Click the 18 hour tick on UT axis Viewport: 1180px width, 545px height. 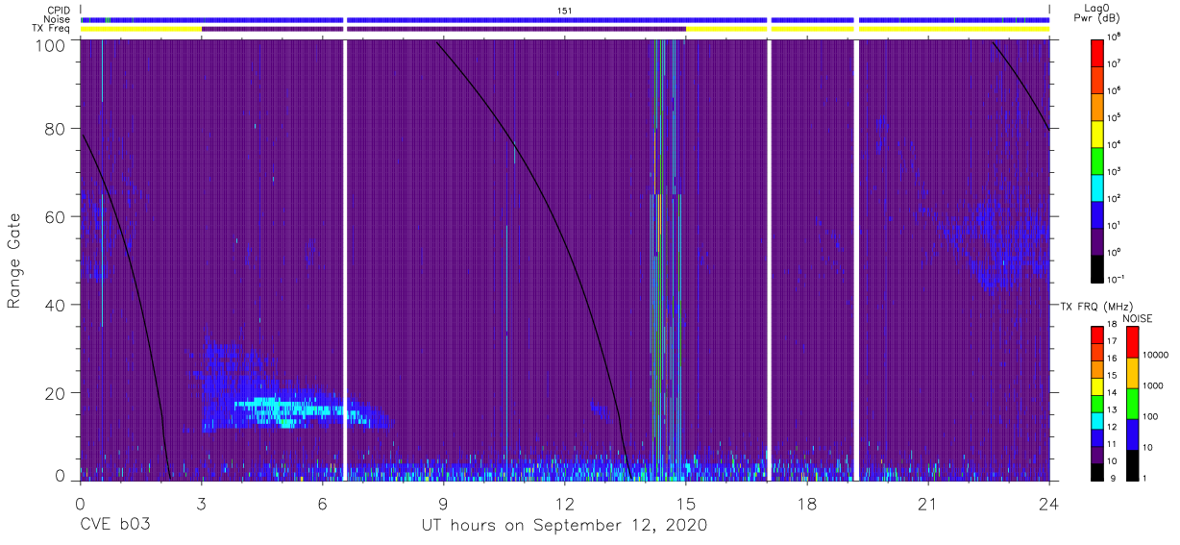[807, 503]
